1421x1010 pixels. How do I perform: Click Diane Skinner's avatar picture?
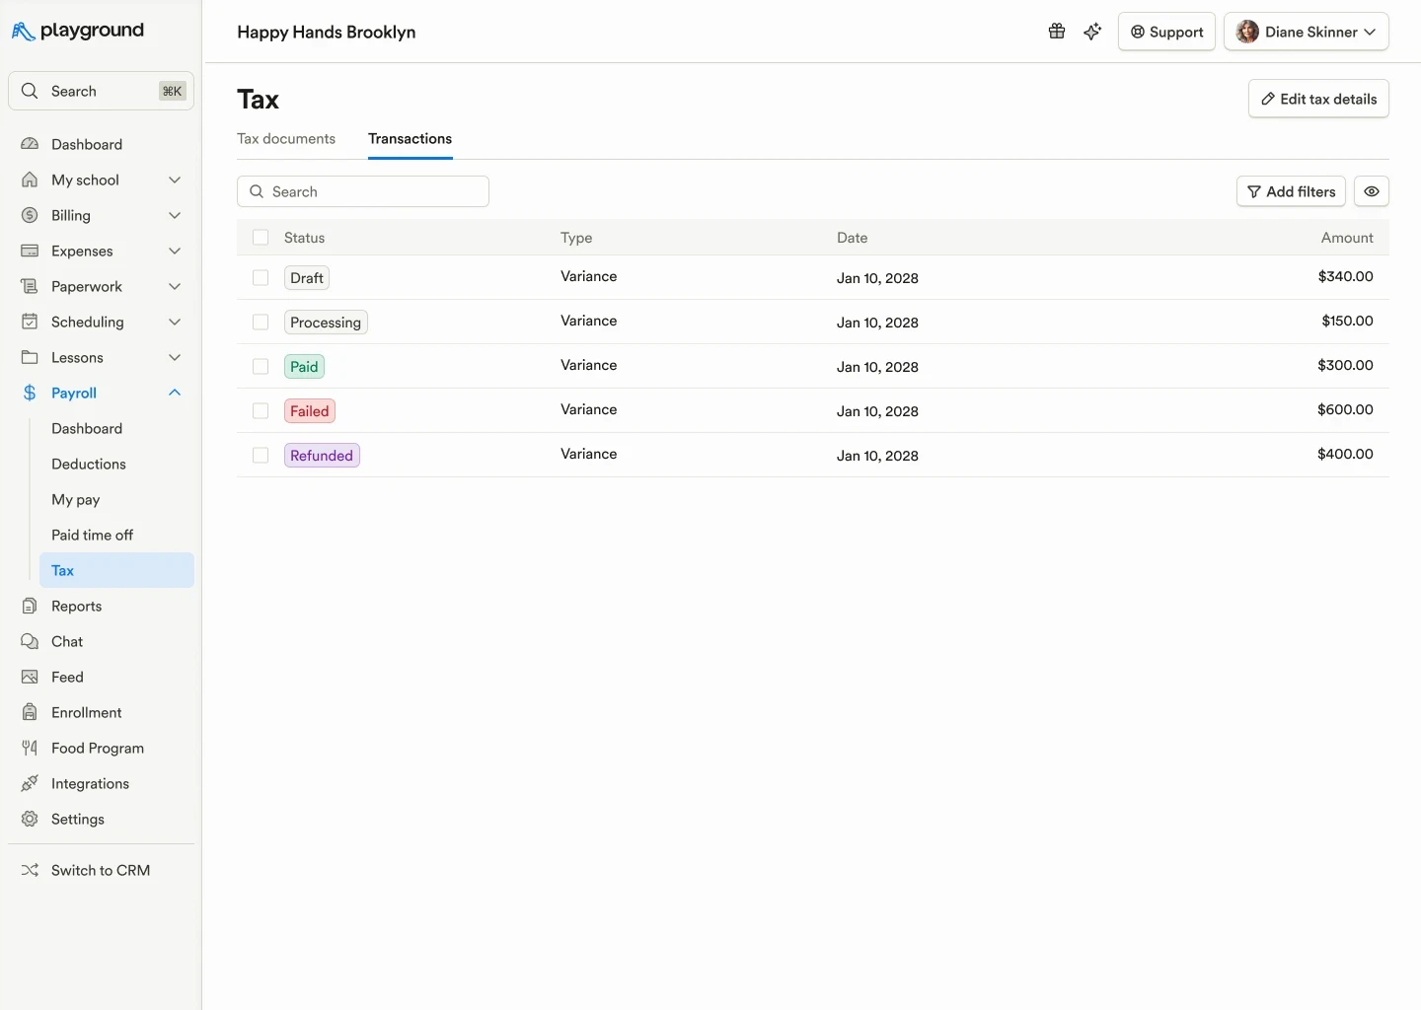click(x=1247, y=32)
